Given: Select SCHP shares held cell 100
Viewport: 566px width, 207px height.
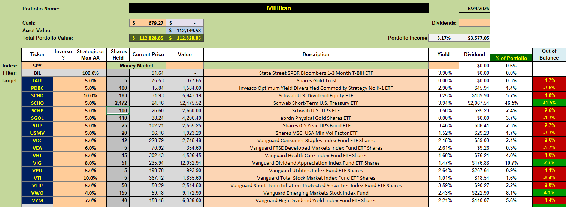Looking at the screenshot, I should click(x=118, y=110).
